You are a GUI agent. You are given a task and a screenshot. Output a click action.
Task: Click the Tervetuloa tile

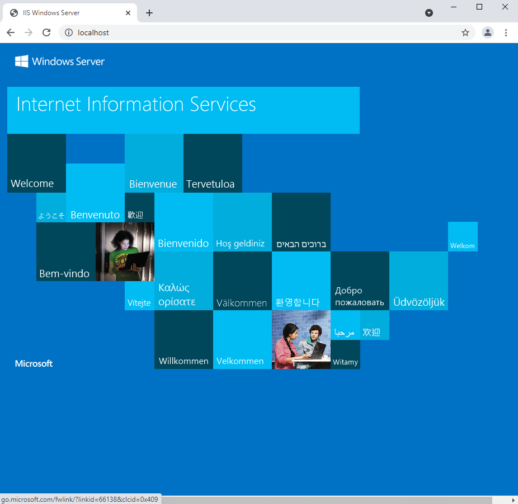pyautogui.click(x=213, y=163)
